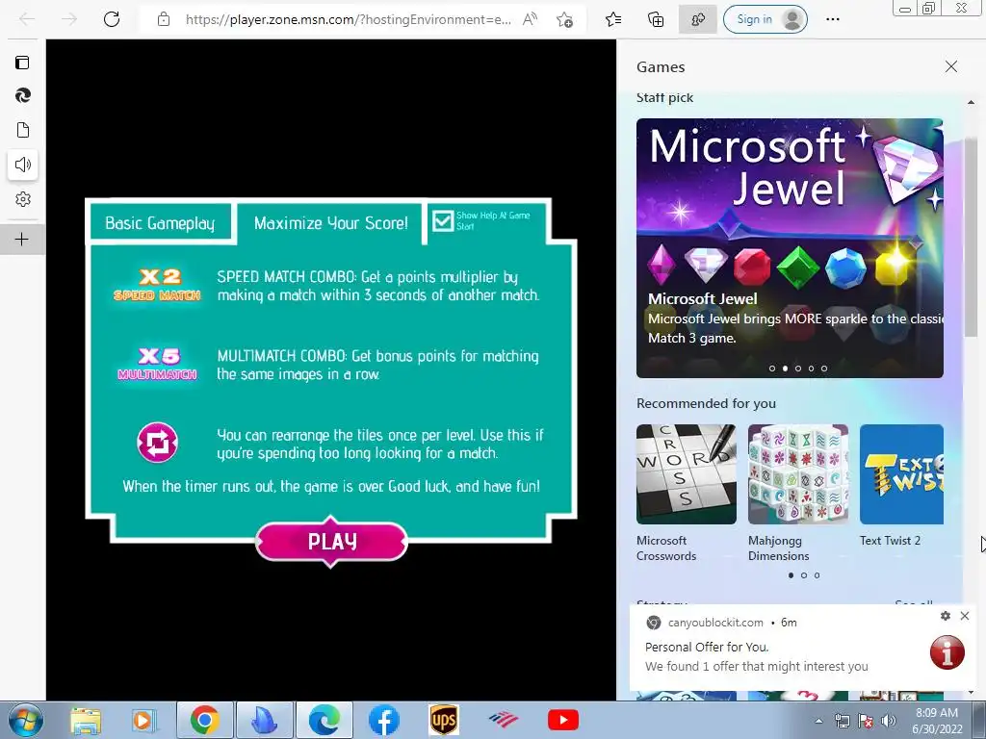Viewport: 986px width, 739px height.
Task: Open Microsoft Jewel staff pick banner
Action: tap(790, 248)
